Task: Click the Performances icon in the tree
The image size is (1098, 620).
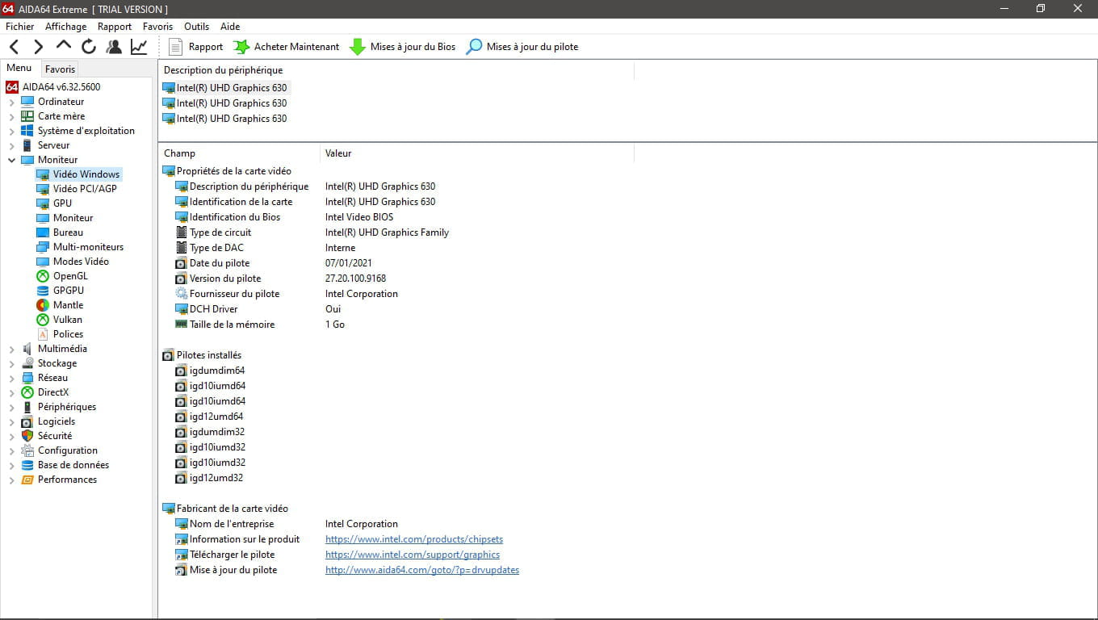Action: [27, 480]
